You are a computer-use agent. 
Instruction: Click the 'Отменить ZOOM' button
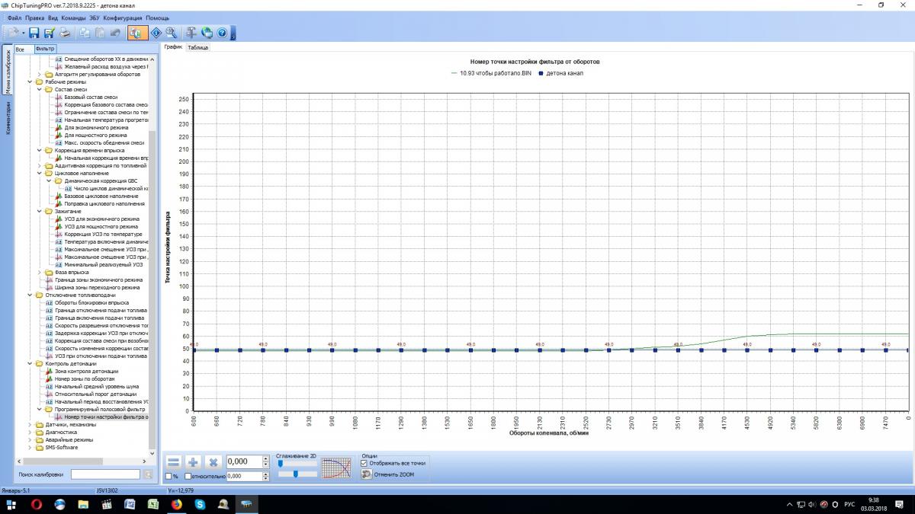click(391, 474)
